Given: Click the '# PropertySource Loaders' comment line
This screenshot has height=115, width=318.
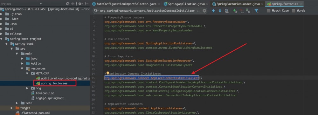Looking at the screenshot, I should coord(124,18).
